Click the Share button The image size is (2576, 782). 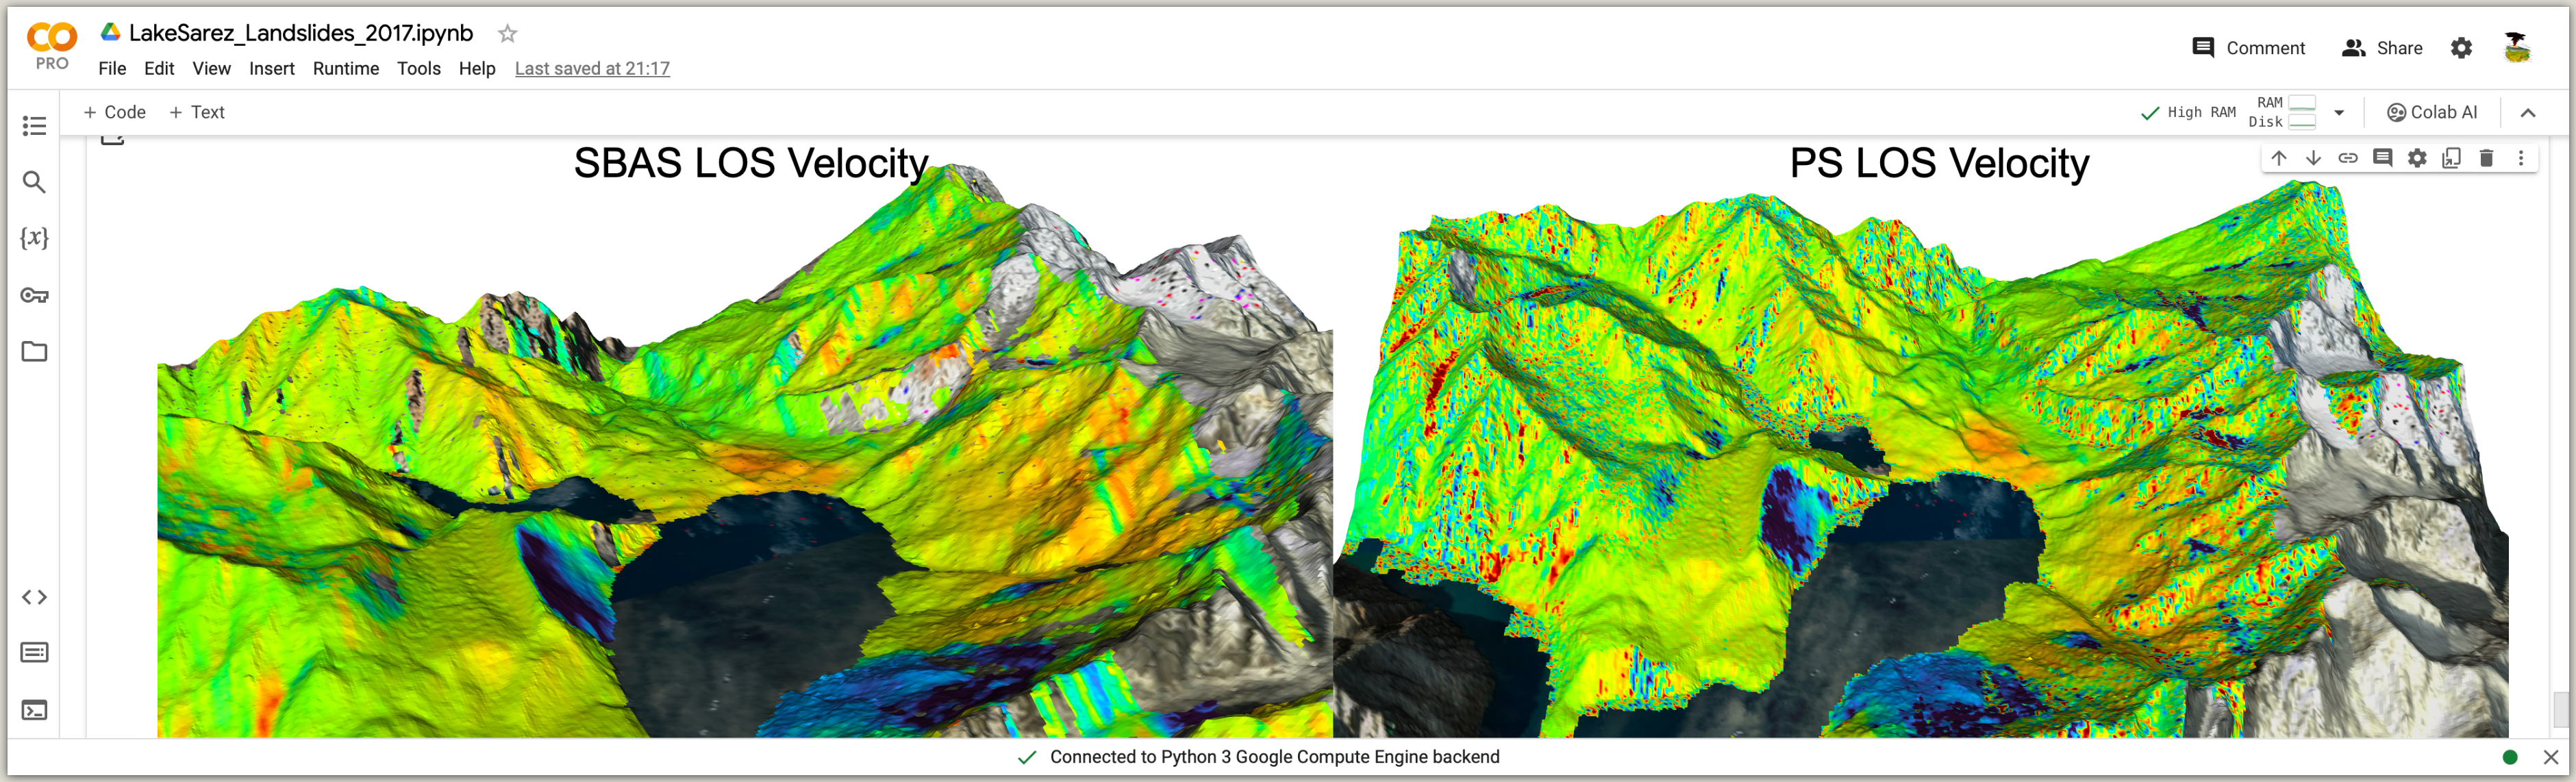tap(2382, 48)
